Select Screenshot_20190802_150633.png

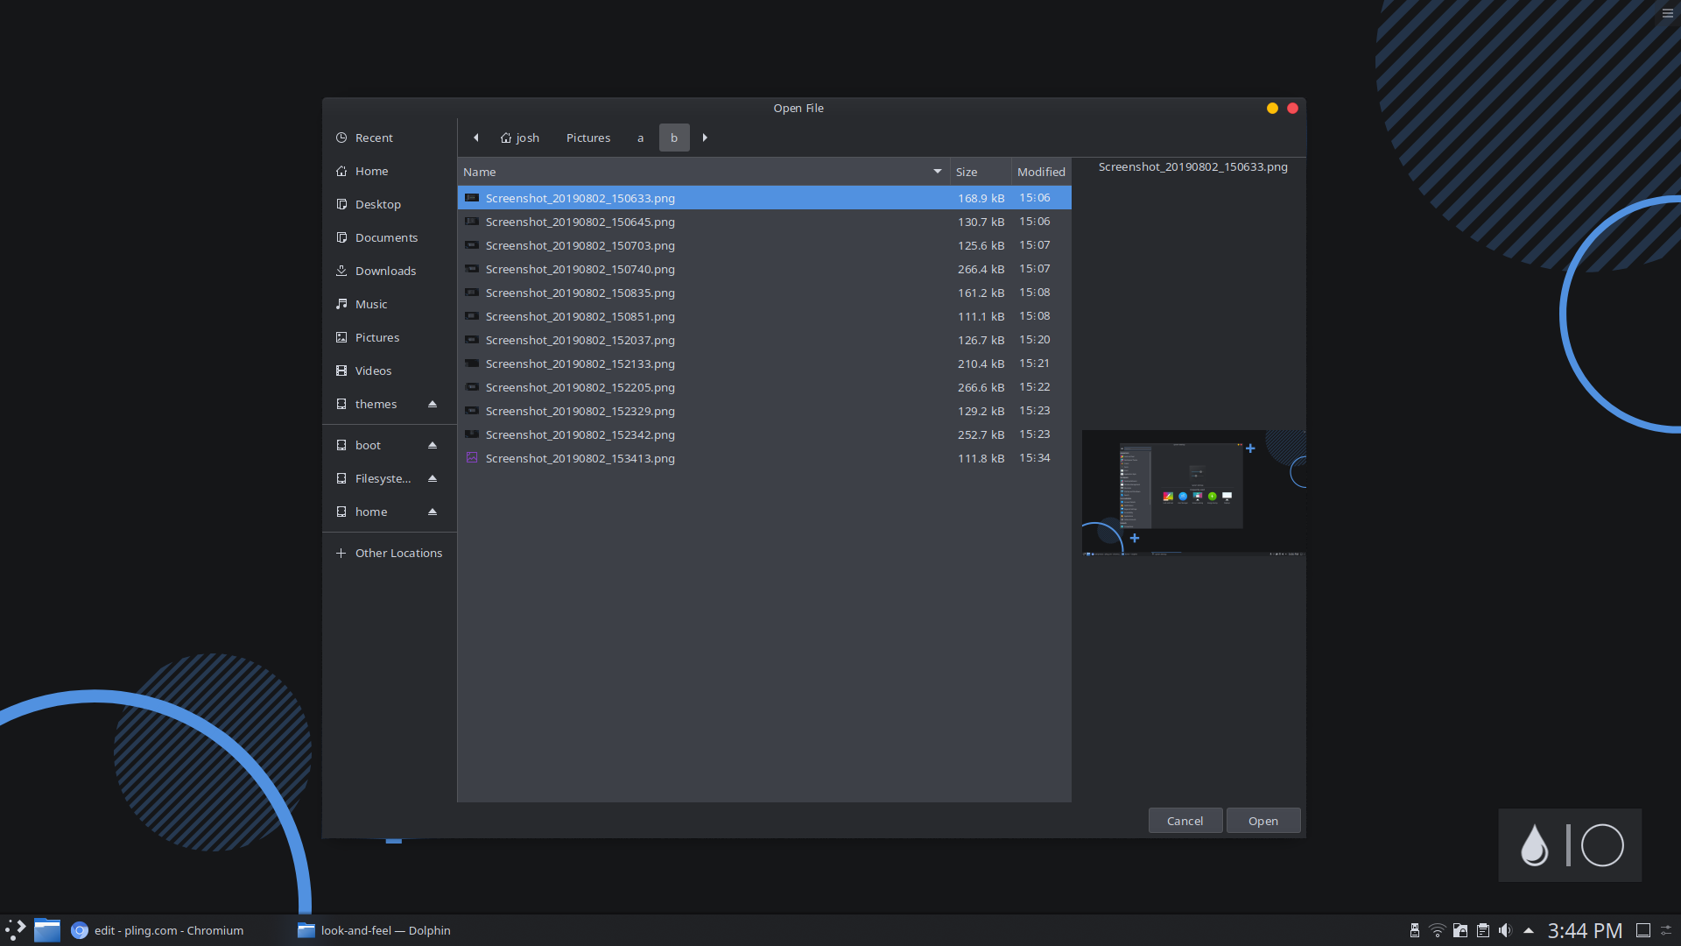tap(764, 198)
